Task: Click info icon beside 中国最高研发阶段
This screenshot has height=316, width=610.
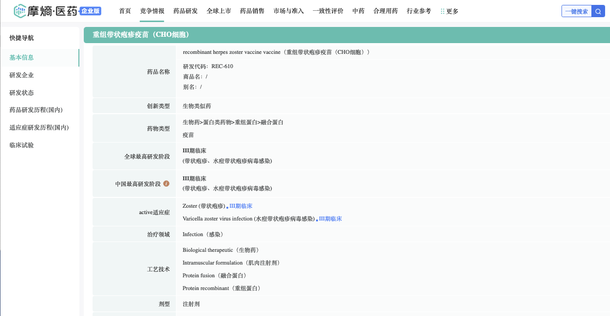Action: (166, 184)
